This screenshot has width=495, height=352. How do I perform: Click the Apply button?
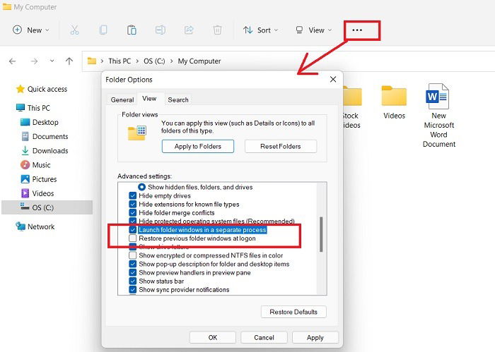(315, 337)
